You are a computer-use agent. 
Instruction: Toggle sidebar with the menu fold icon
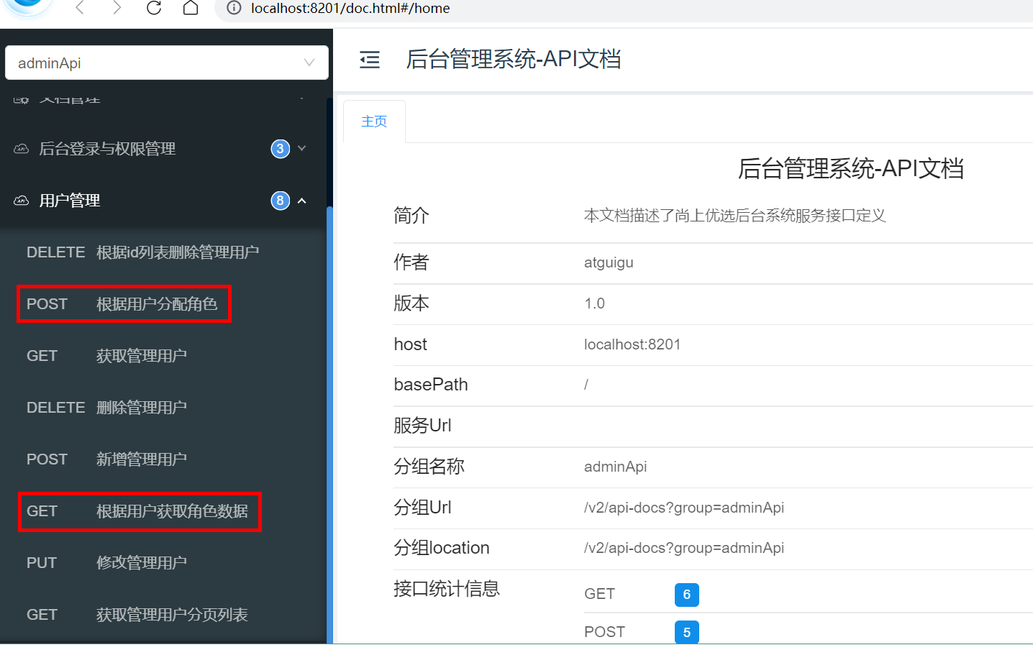click(x=370, y=60)
